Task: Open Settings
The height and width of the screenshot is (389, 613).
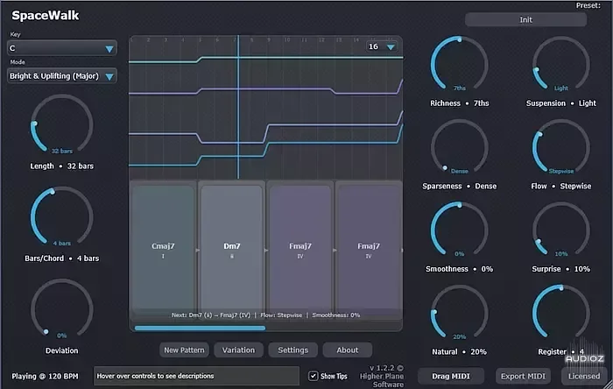Action: tap(292, 350)
